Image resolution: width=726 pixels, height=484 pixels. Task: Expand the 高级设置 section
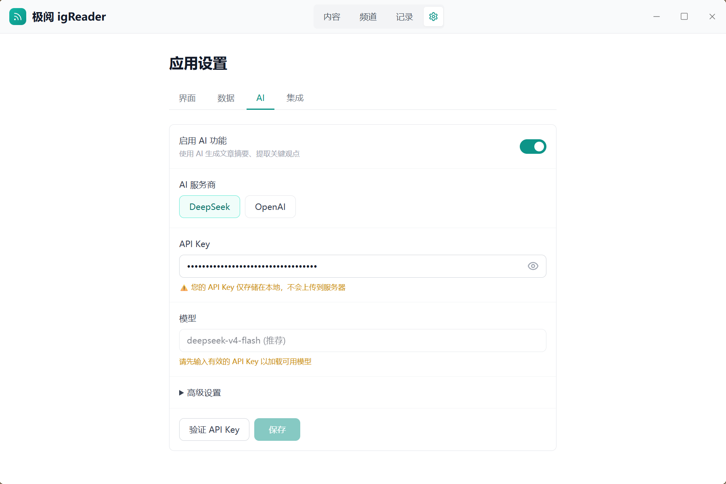coord(200,393)
